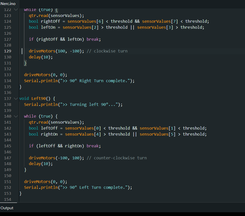Select the Nerc.ino file tab
245x216 pixels.
(x=8, y=3)
